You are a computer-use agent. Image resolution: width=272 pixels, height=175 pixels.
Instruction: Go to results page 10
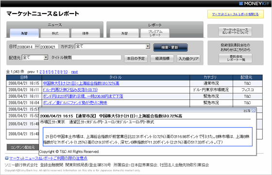click(x=66, y=72)
